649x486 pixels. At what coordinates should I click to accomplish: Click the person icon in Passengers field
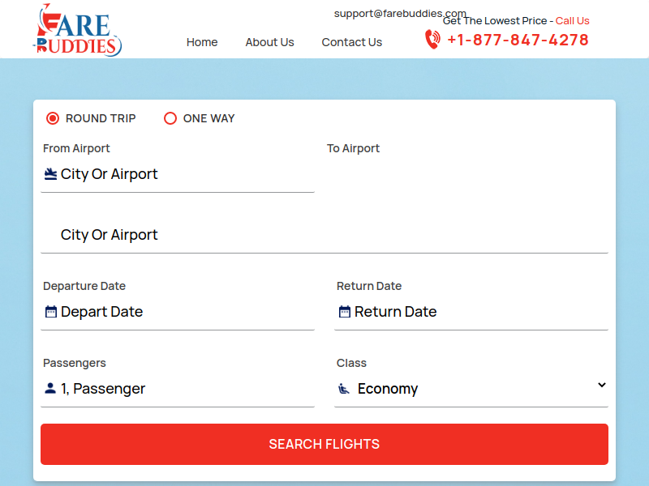pyautogui.click(x=51, y=389)
